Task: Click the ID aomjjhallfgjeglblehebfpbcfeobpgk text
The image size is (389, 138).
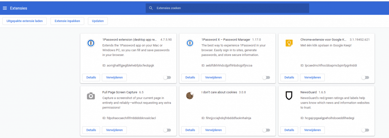Action: (128, 65)
